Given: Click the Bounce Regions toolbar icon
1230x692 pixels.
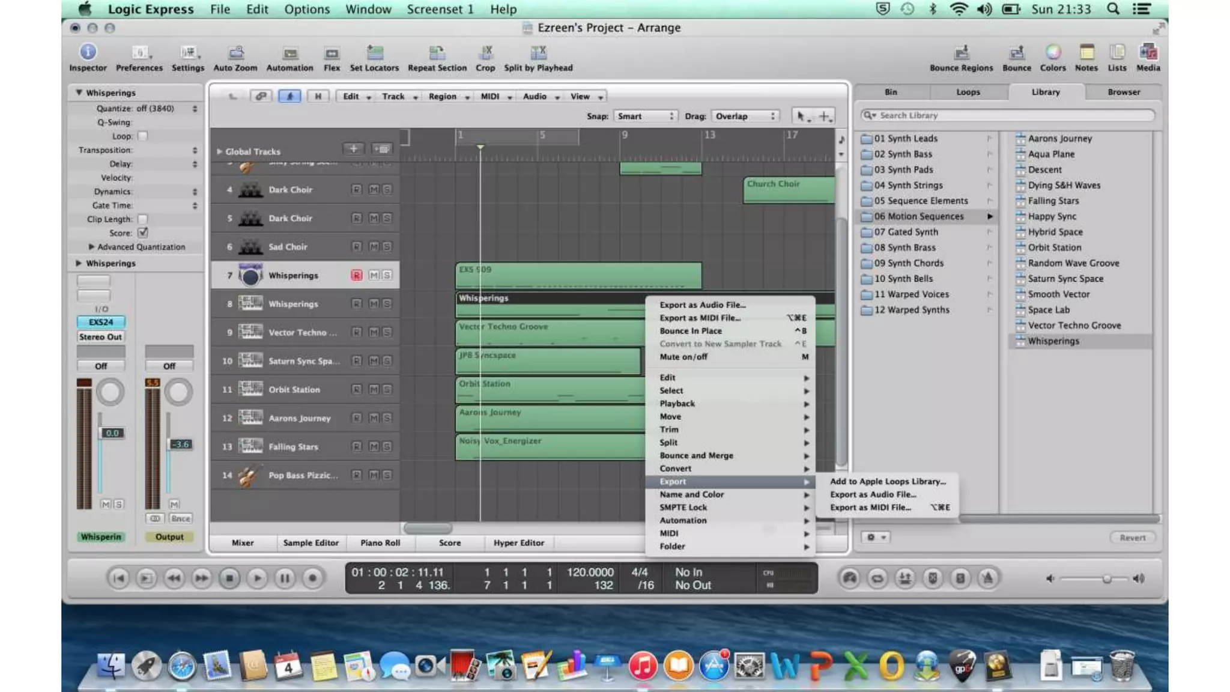Looking at the screenshot, I should coord(961,53).
